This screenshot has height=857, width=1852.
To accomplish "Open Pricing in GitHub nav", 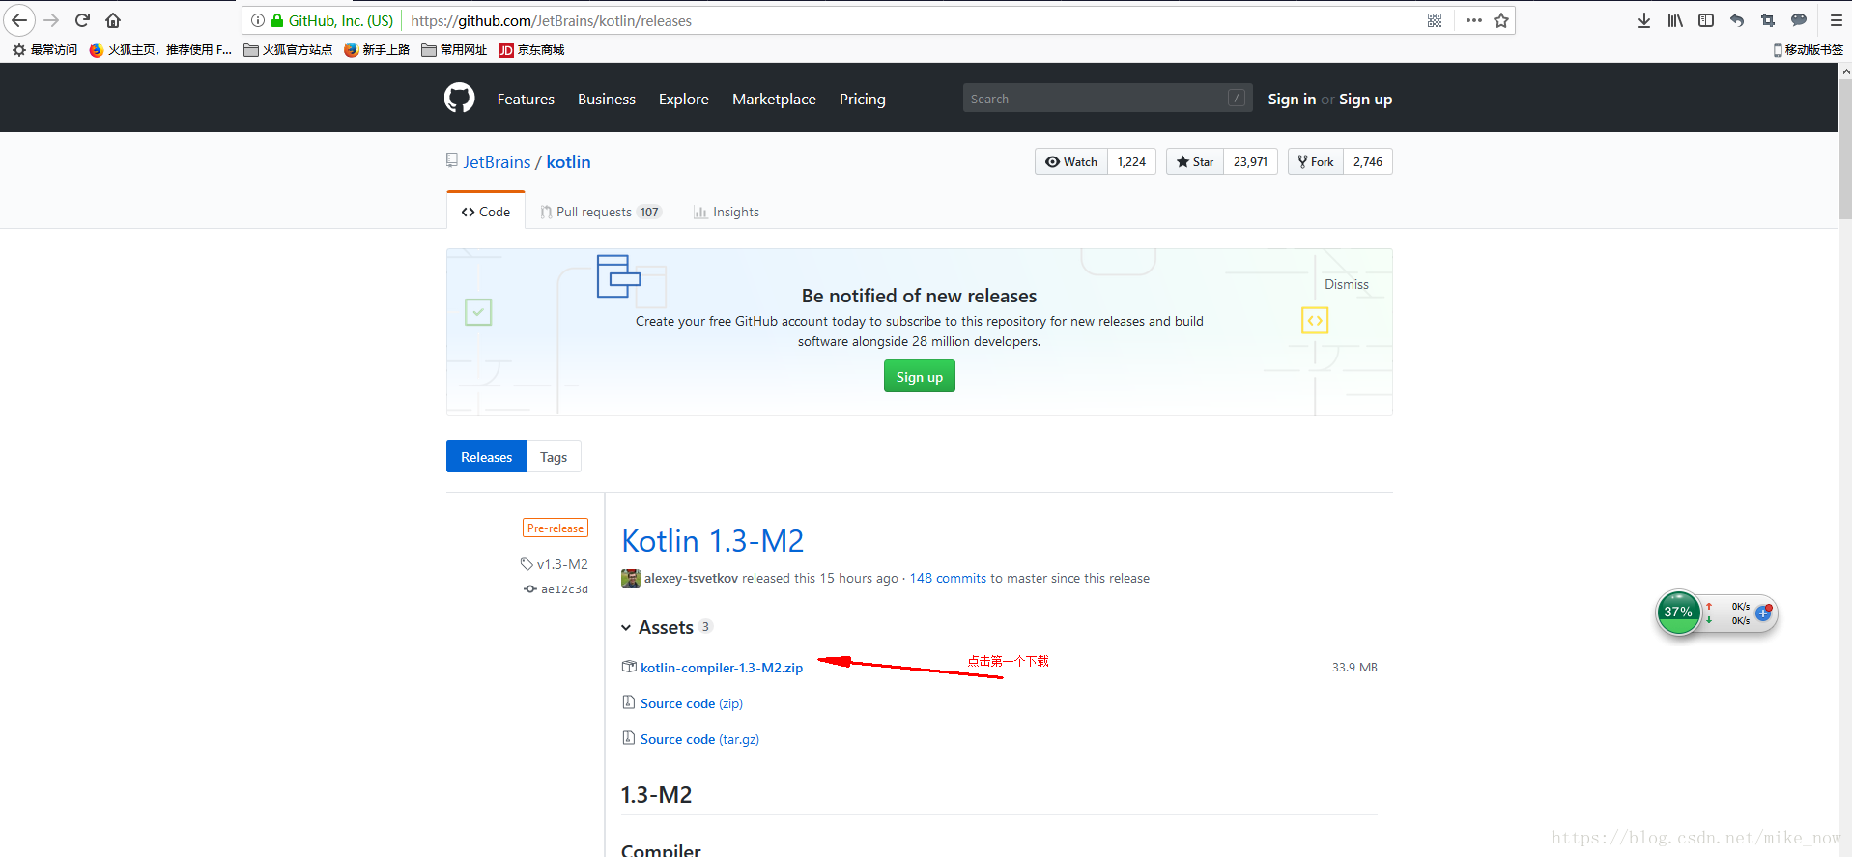I will point(863,99).
